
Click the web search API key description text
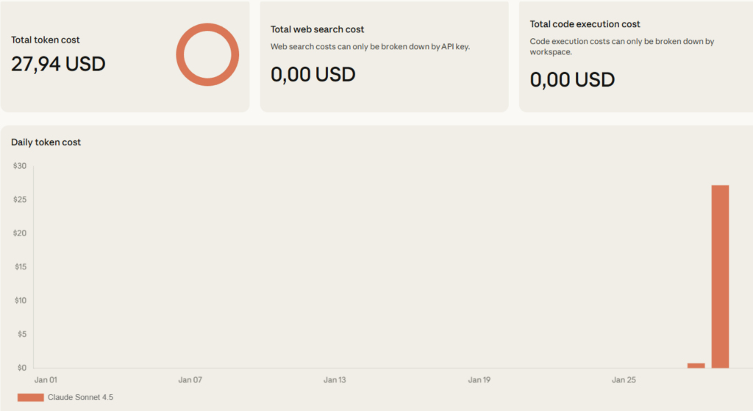click(370, 46)
